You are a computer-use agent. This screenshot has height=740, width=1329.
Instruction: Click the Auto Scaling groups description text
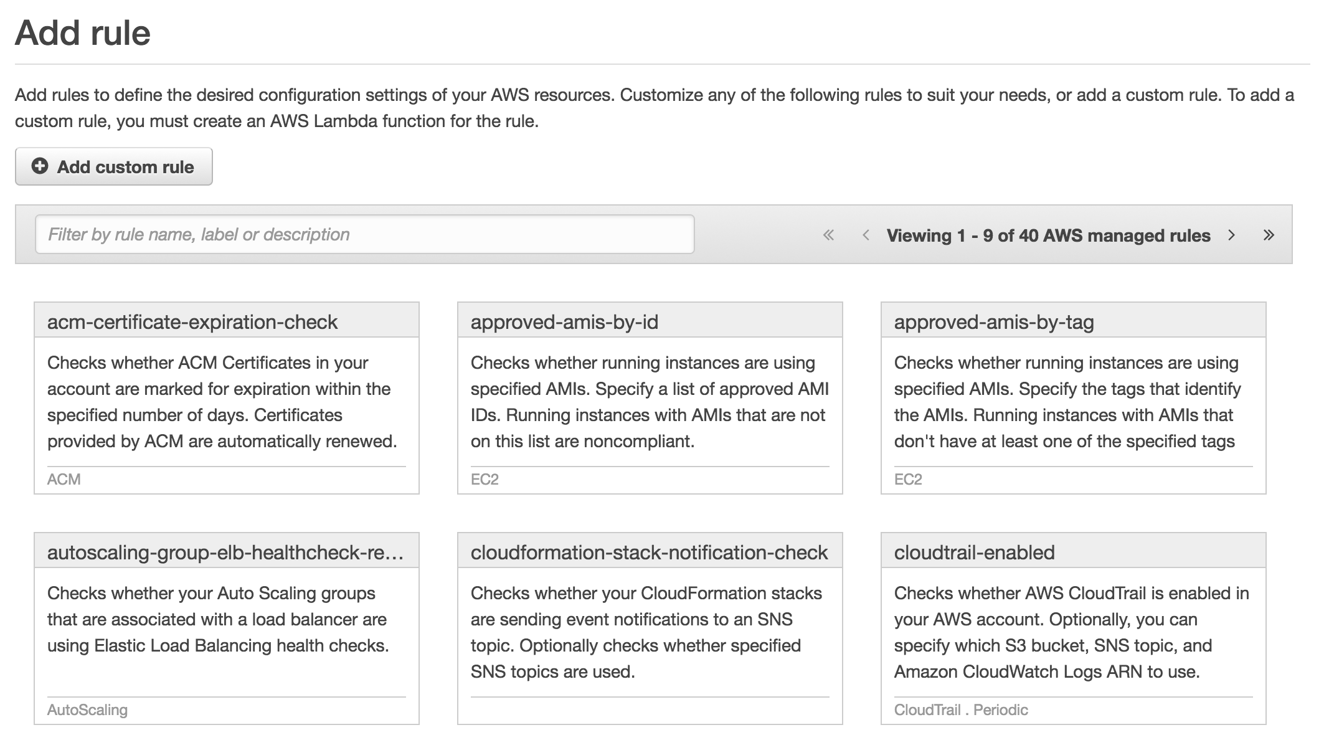pyautogui.click(x=217, y=619)
